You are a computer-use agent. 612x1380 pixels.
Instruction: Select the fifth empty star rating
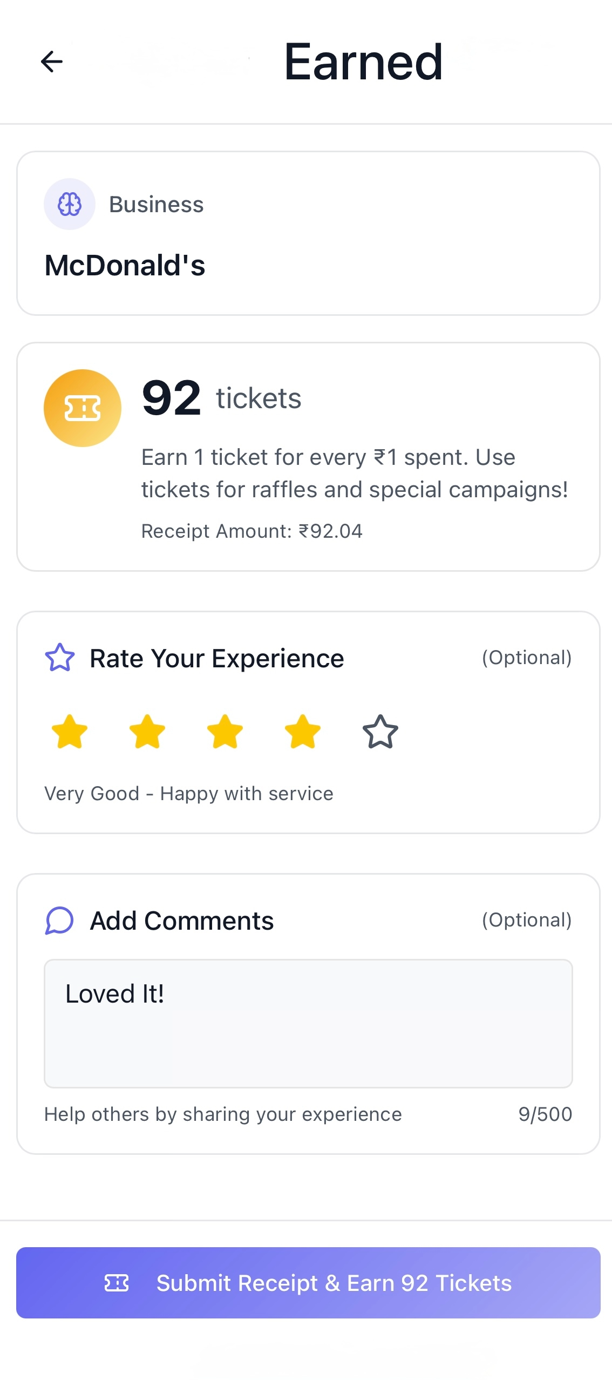tap(380, 732)
